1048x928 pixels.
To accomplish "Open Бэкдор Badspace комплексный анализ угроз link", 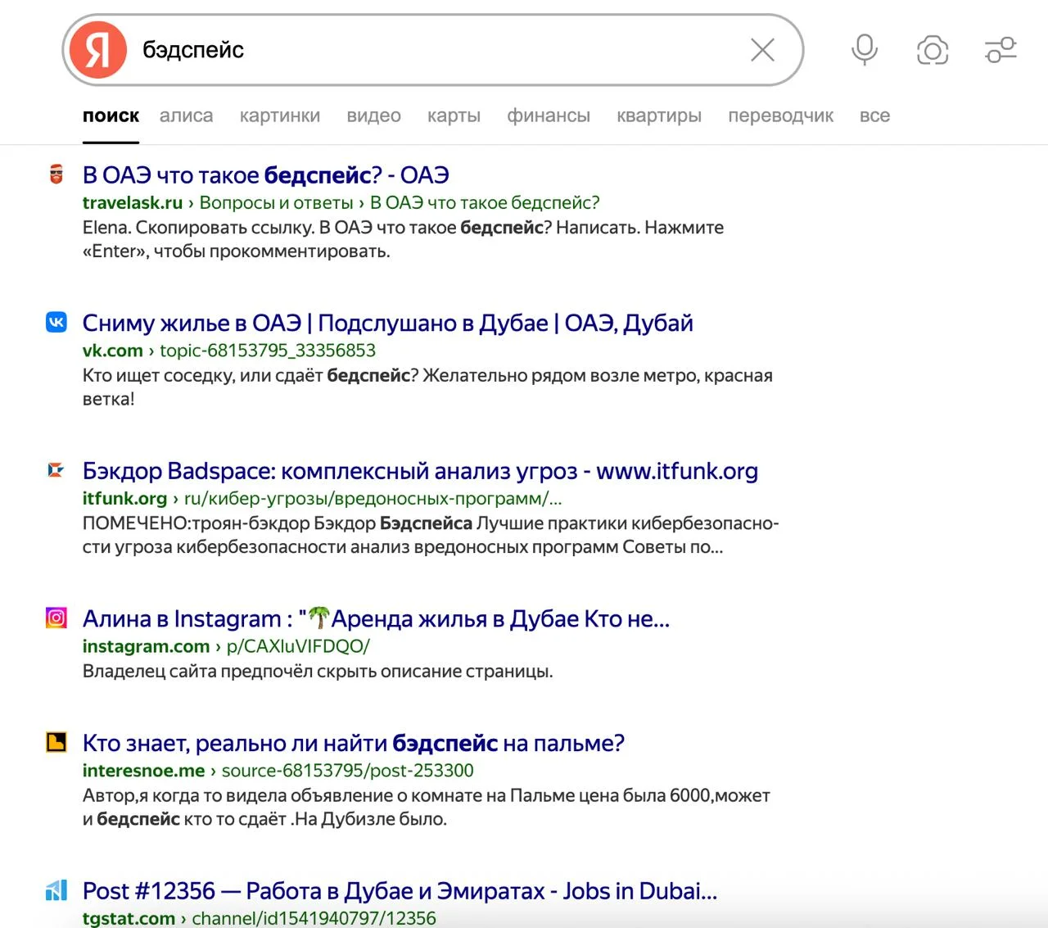I will click(419, 471).
